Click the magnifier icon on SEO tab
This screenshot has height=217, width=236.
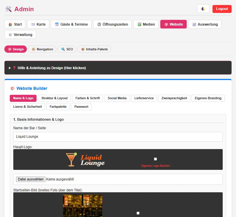(63, 49)
